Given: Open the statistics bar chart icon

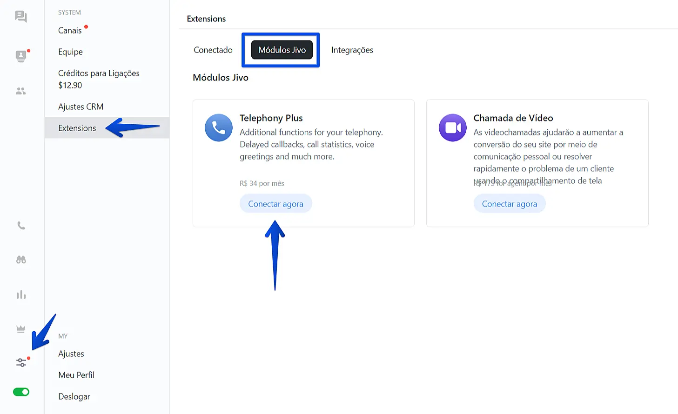Looking at the screenshot, I should coord(21,294).
